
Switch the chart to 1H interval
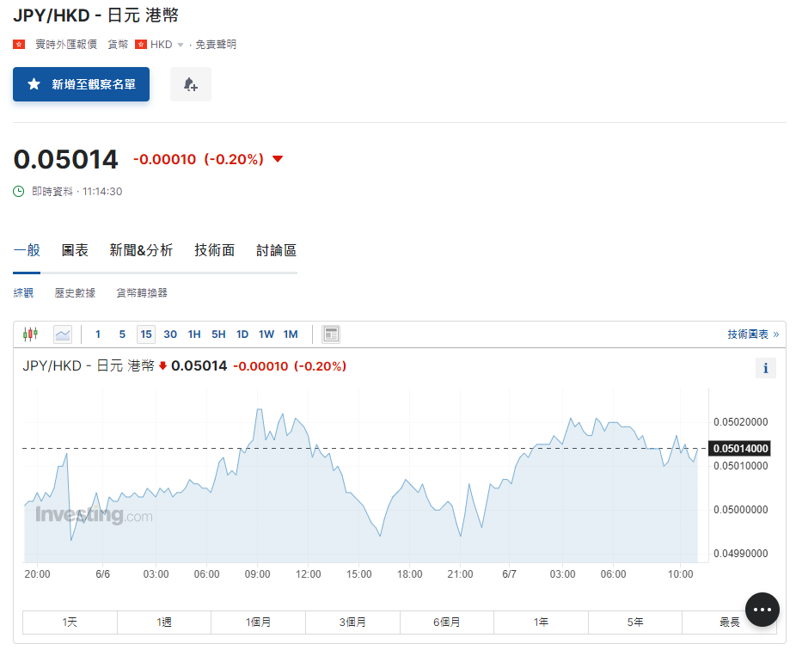point(194,334)
